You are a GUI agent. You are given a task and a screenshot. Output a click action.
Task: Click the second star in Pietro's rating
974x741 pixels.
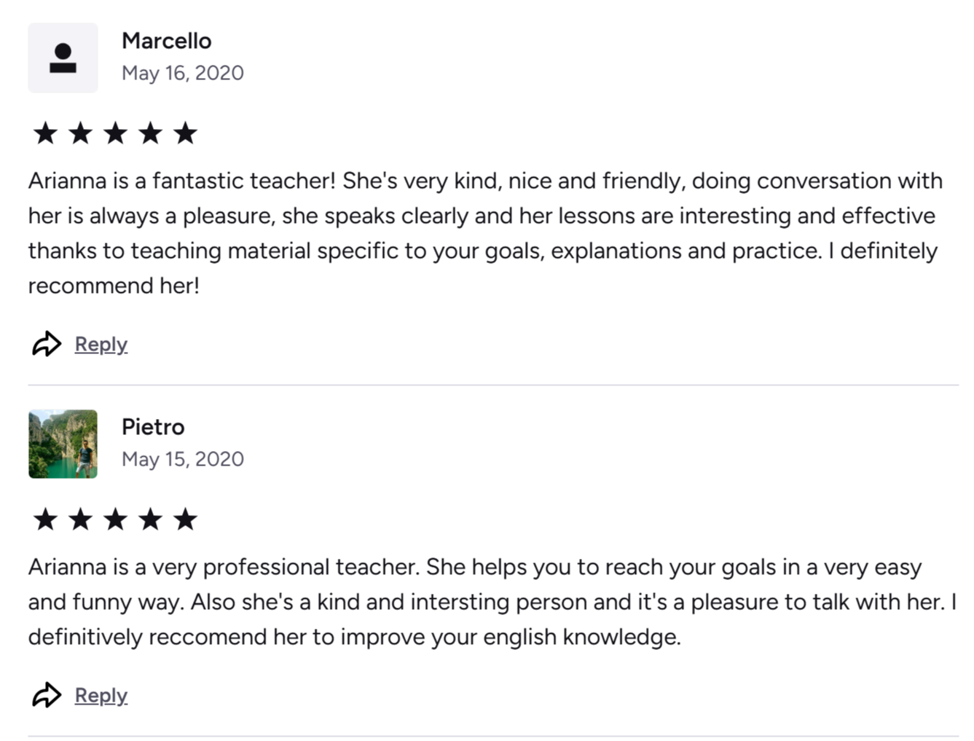(x=80, y=520)
